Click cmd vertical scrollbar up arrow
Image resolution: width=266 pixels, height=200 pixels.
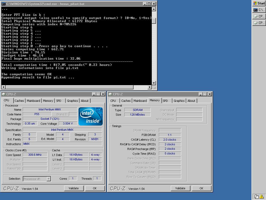click(154, 9)
